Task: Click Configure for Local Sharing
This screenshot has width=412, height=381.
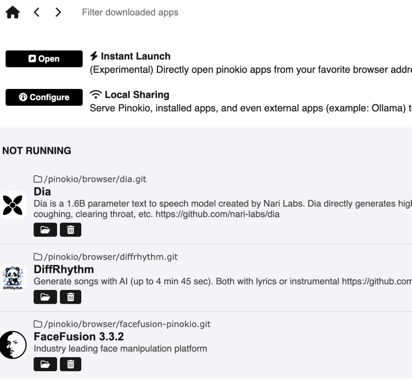Action: (x=44, y=97)
